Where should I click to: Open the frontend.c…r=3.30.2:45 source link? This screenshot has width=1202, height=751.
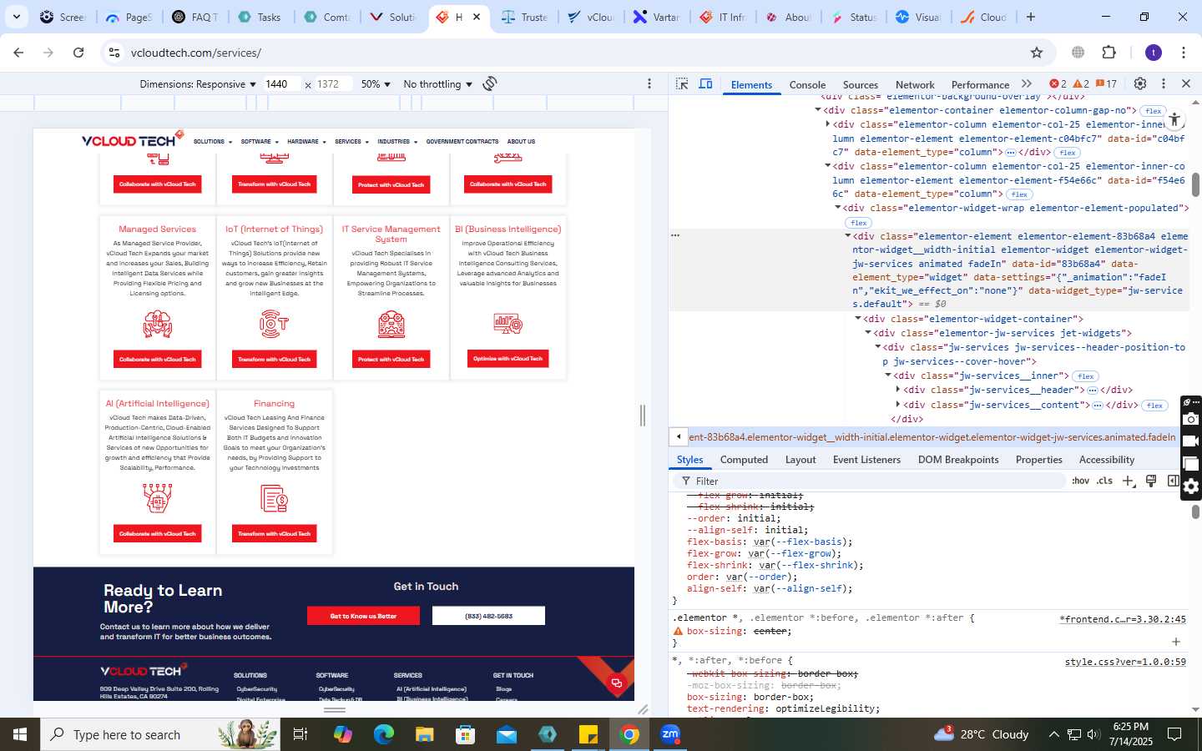pyautogui.click(x=1123, y=619)
